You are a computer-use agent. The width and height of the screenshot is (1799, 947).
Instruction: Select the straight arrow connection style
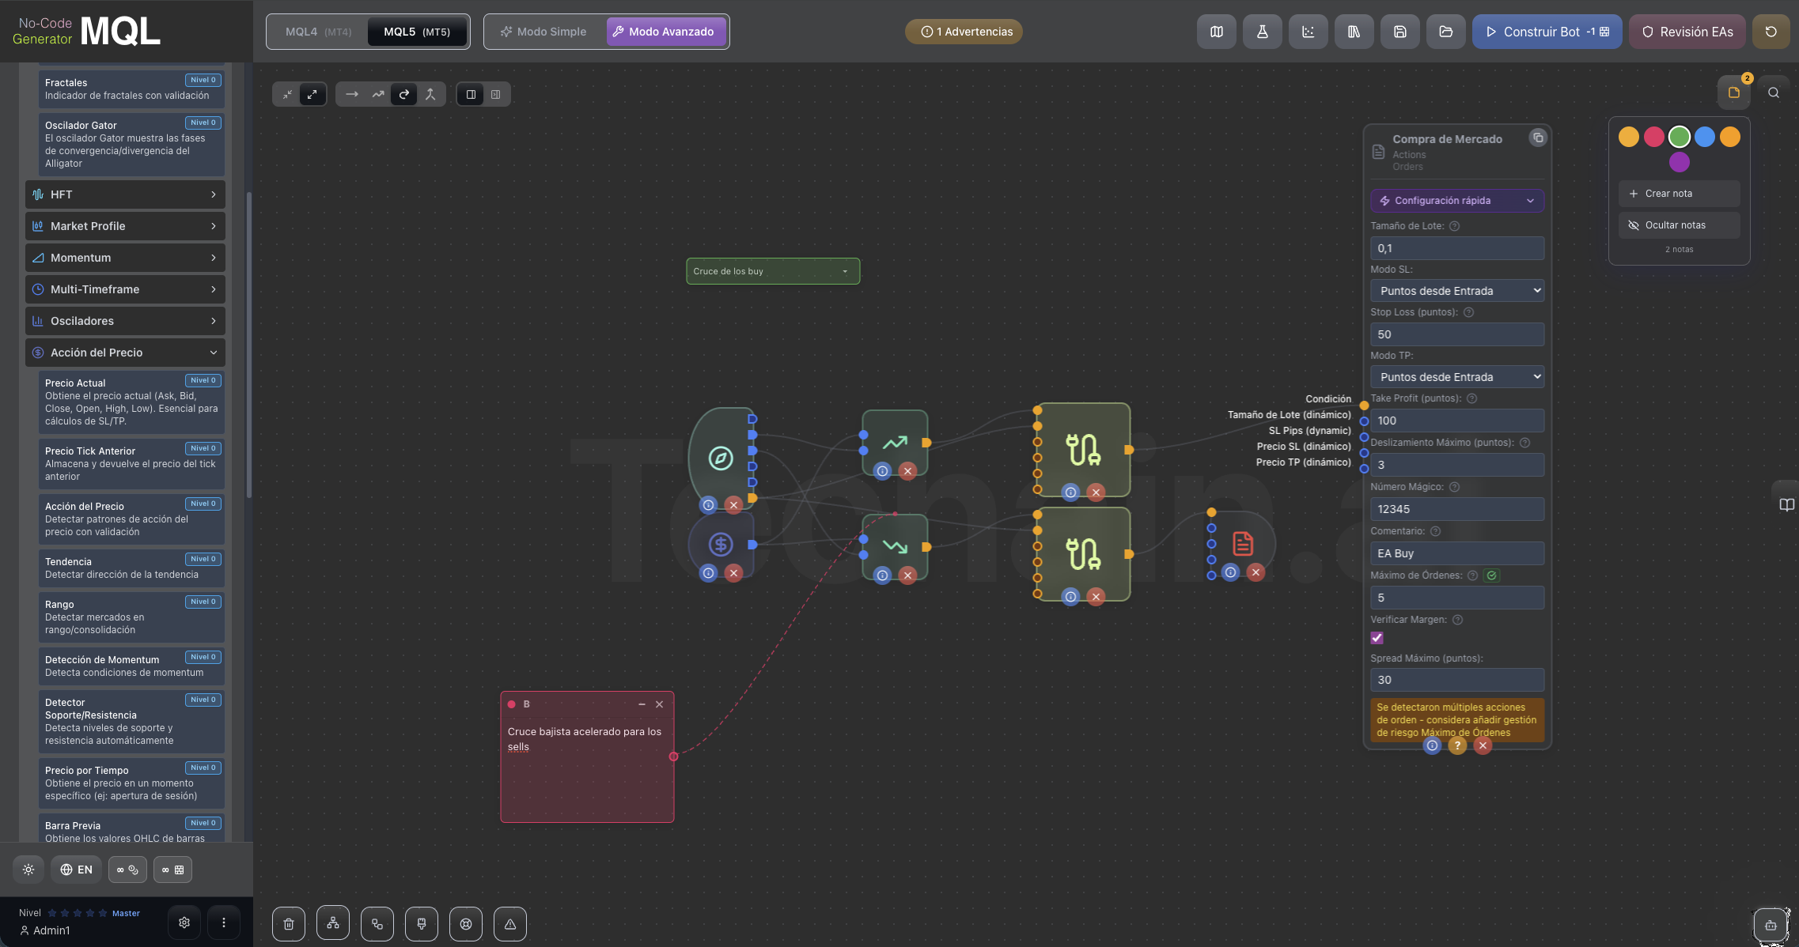(352, 94)
